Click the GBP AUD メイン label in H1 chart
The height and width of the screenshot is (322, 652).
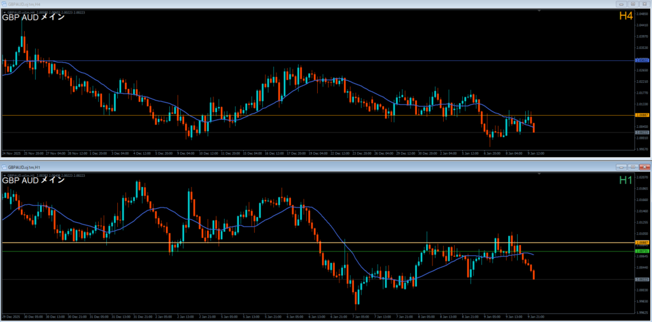33,180
